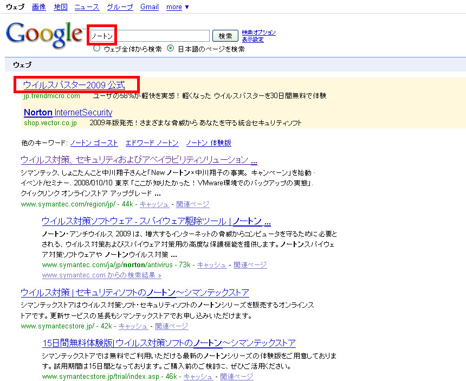Image resolution: width=466 pixels, height=381 pixels.
Task: Open cached page for www.symantecstore.jp/ result
Action: point(133,326)
